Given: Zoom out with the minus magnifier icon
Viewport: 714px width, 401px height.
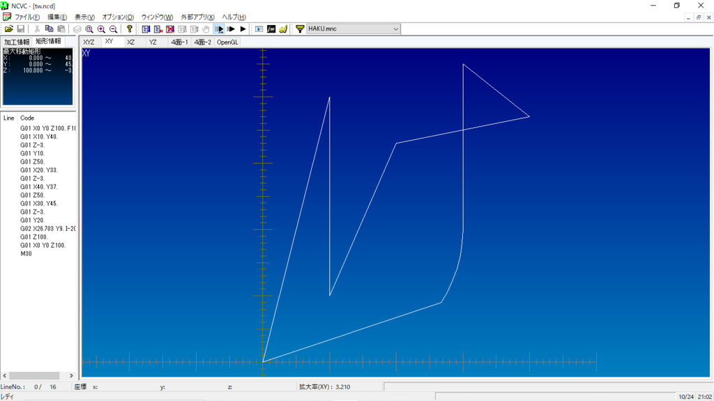Looking at the screenshot, I should (113, 29).
